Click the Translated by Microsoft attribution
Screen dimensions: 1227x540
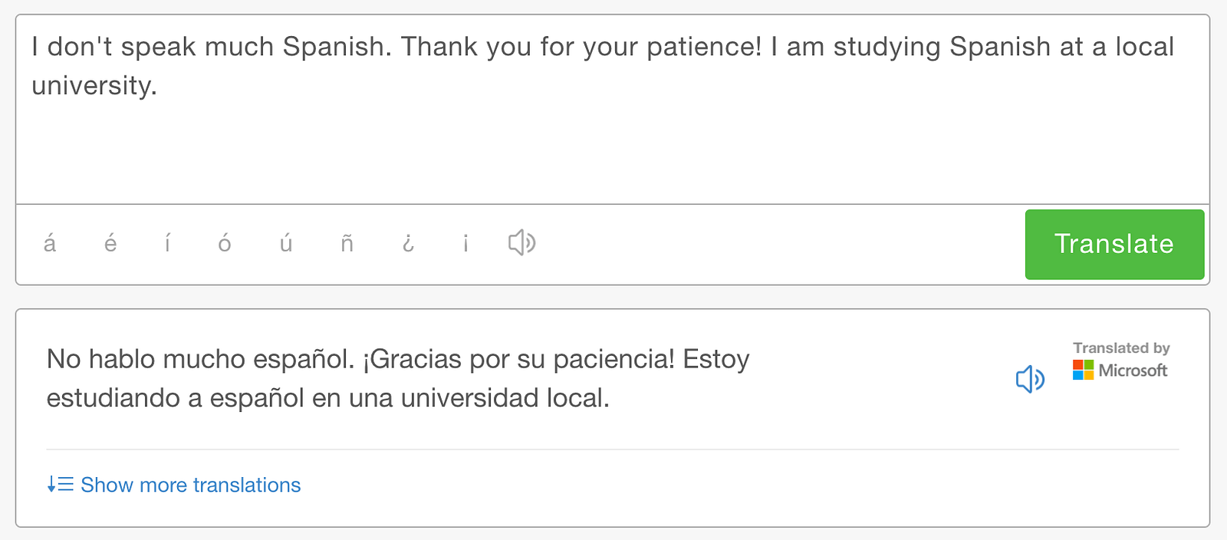[1120, 361]
